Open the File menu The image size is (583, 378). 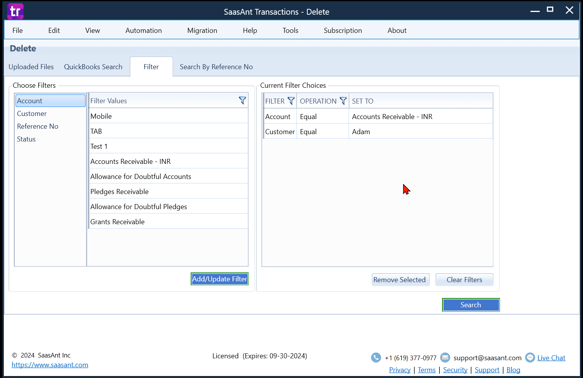(x=17, y=30)
